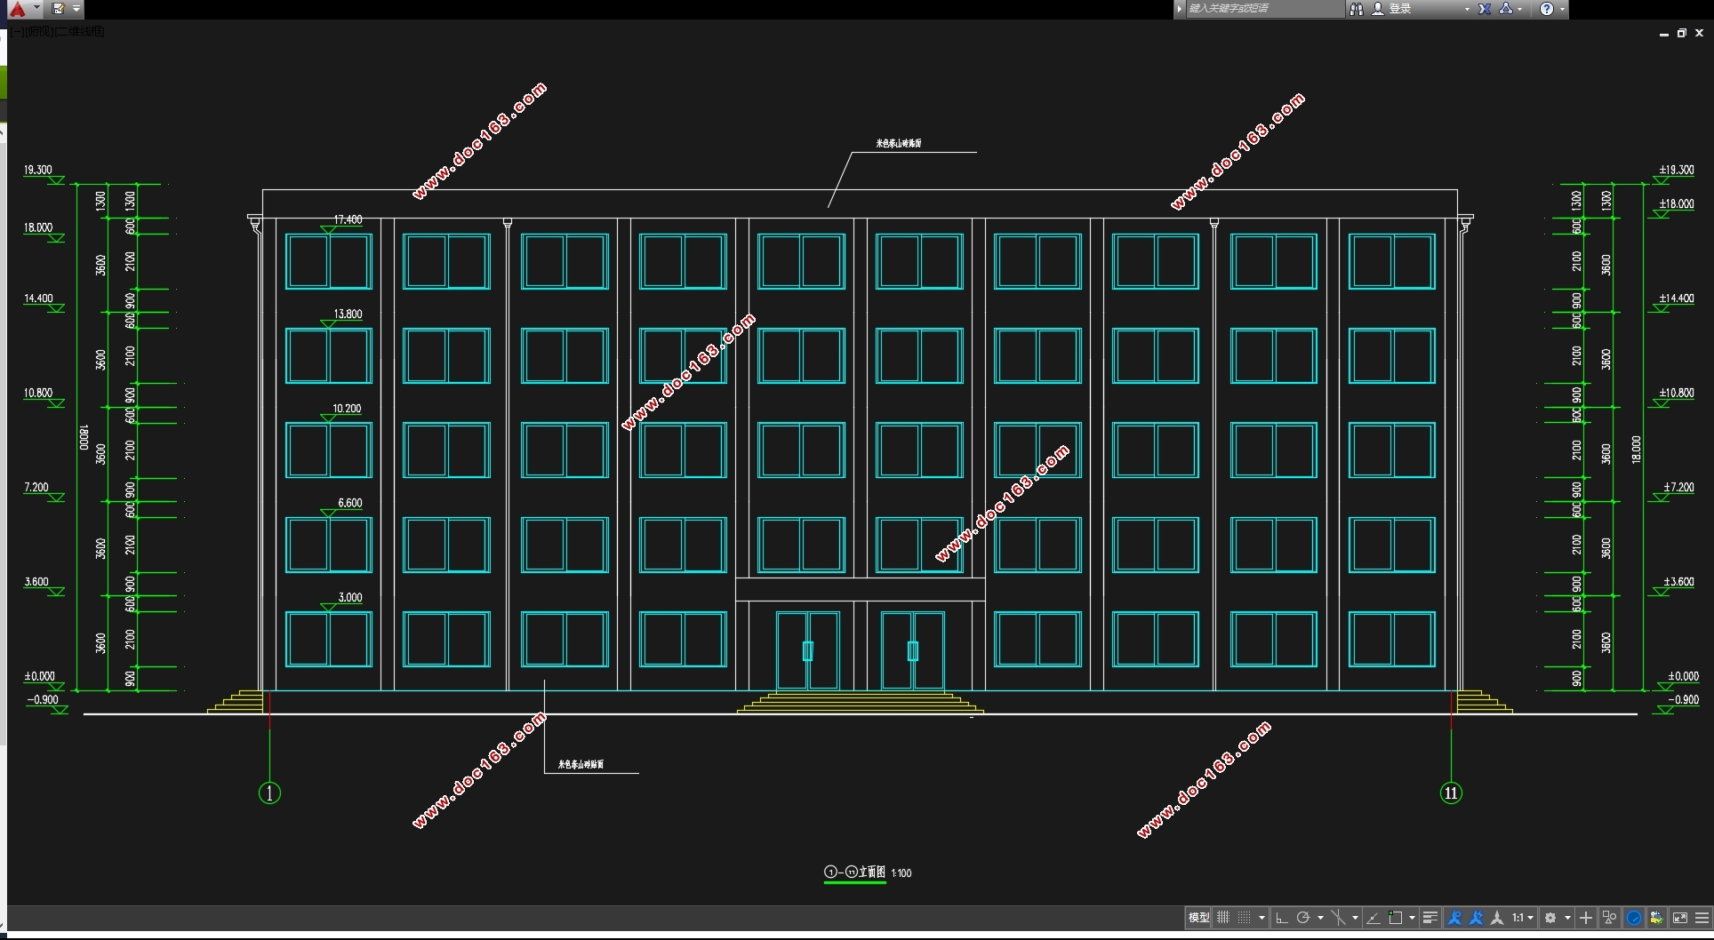
Task: Close the drawing window
Action: [1700, 33]
